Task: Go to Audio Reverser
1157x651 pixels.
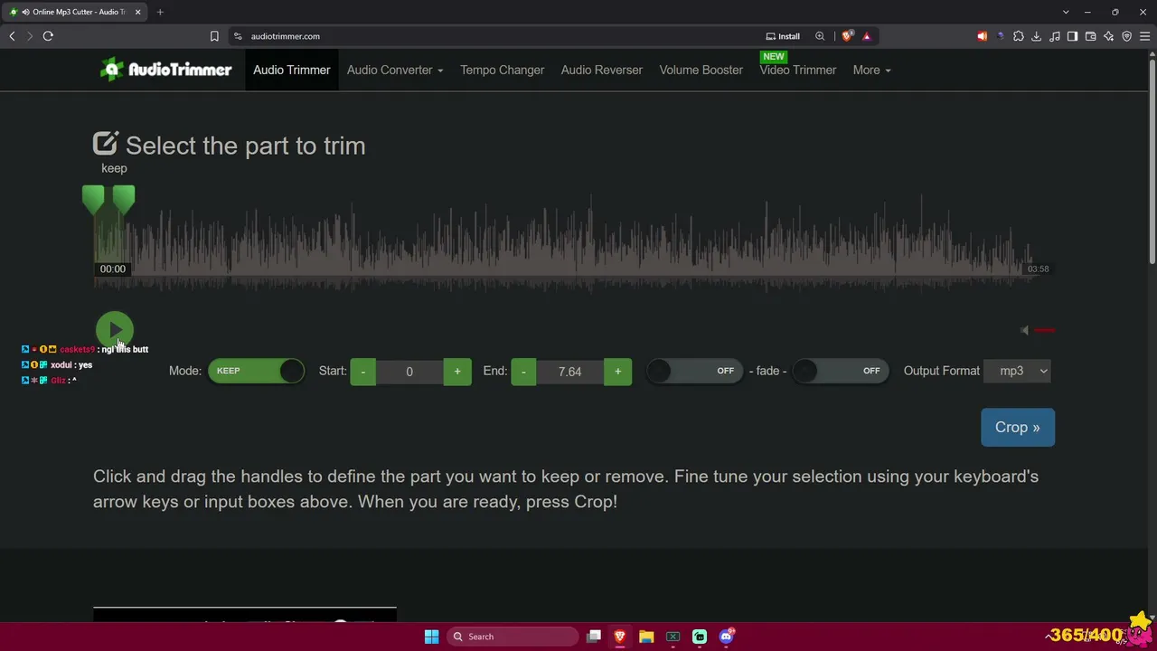Action: click(x=601, y=70)
